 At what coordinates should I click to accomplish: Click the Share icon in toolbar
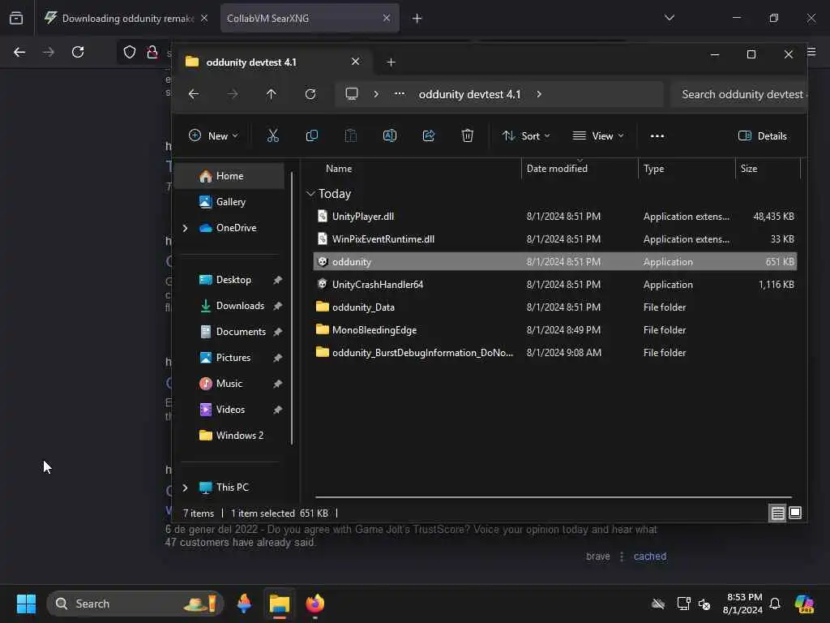pos(429,136)
